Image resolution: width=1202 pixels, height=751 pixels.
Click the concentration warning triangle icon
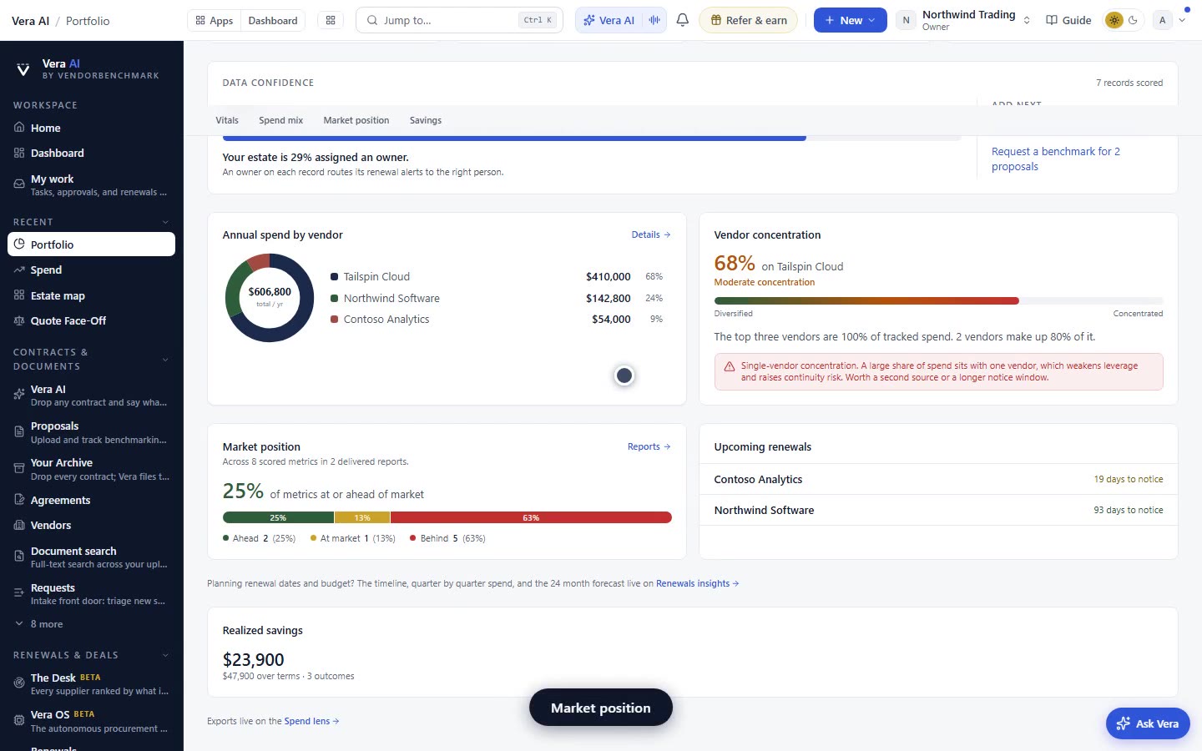coord(729,366)
